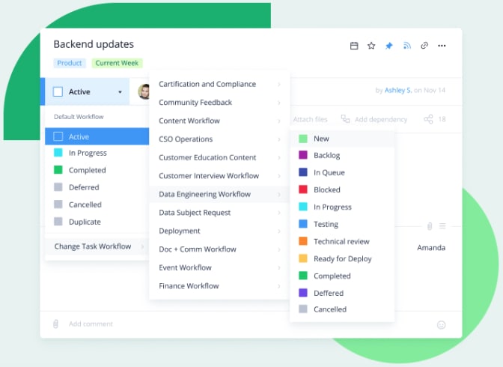Expand Cartification and Compliance workflow

(x=219, y=84)
